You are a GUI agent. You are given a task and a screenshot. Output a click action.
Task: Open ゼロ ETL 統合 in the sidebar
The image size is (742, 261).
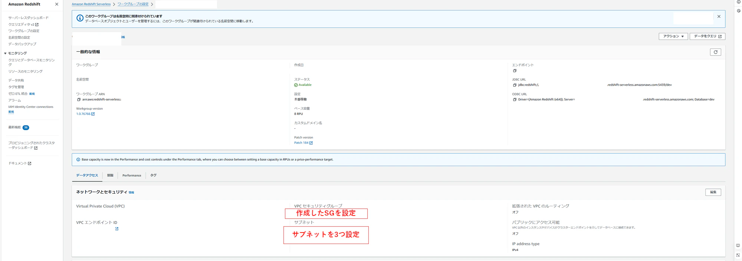click(x=18, y=94)
